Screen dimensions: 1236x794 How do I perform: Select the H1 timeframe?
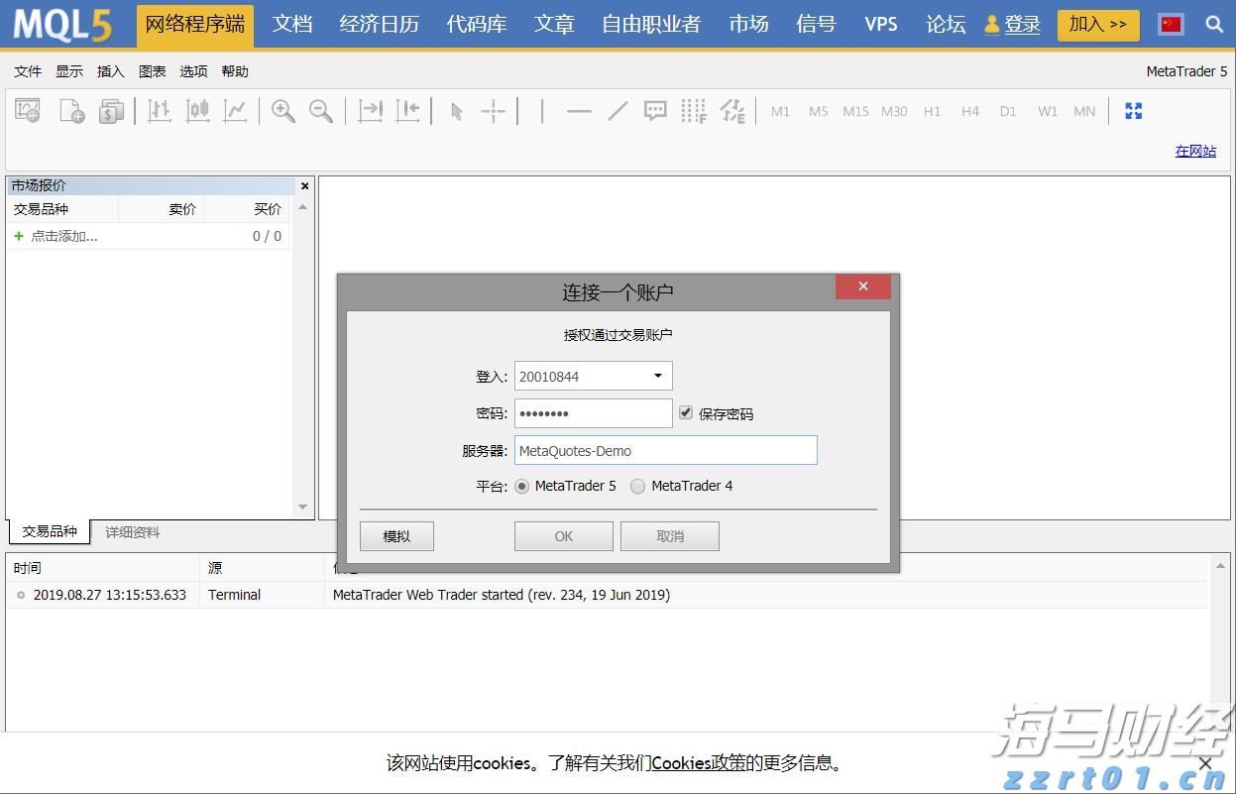[x=932, y=111]
